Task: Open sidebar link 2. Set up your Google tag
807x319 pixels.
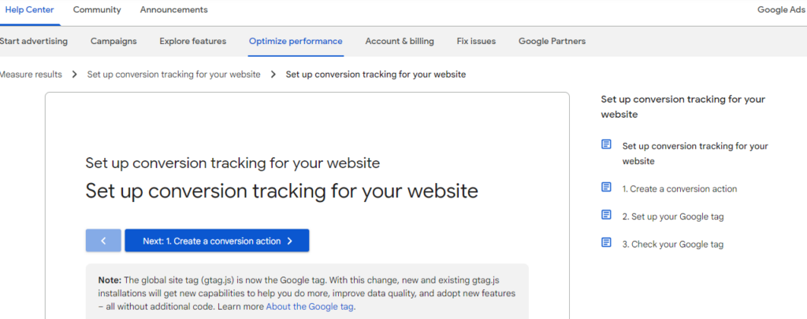Action: coord(672,217)
